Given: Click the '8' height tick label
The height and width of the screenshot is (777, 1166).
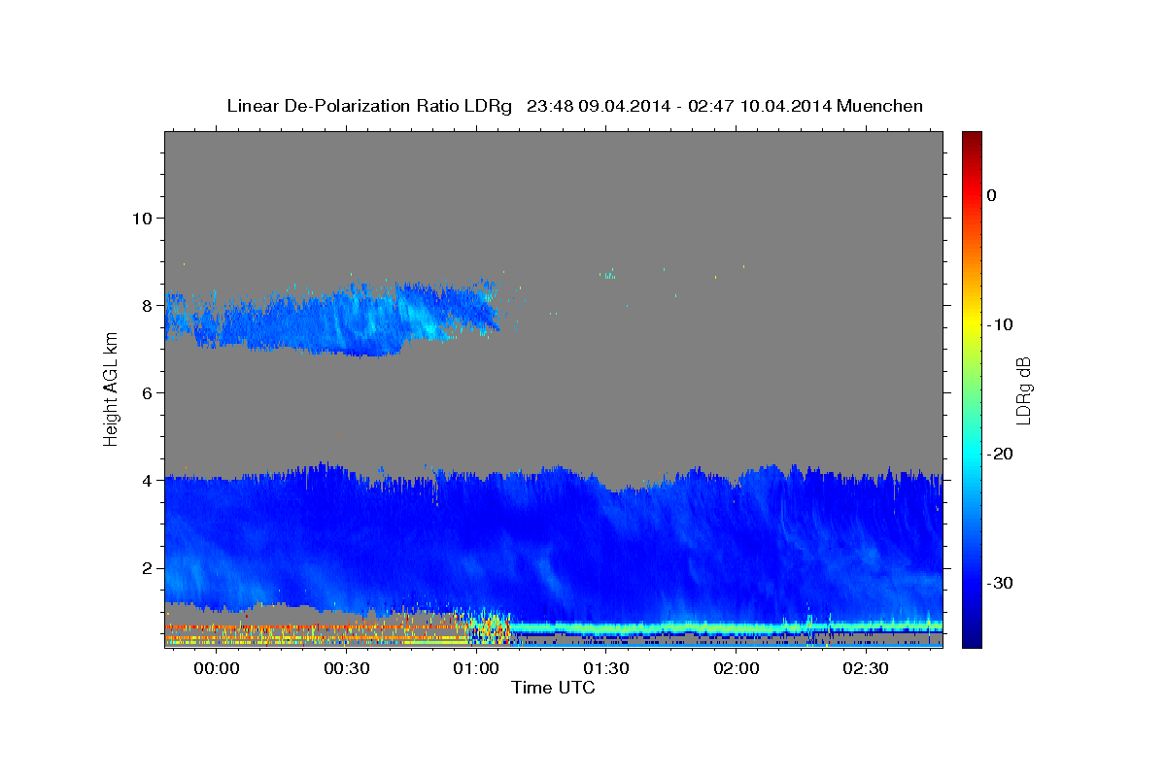Looking at the screenshot, I should click(x=146, y=305).
